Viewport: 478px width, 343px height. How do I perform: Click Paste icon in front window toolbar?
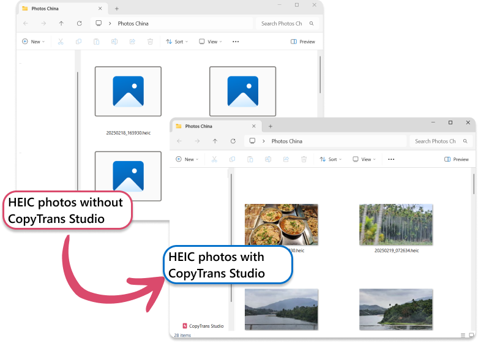point(250,159)
